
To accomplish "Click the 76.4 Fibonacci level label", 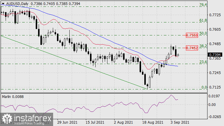I will pos(203,5).
